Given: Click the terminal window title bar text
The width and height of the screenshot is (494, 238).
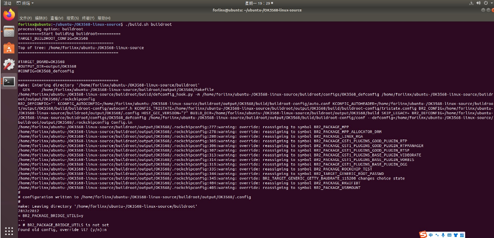Looking at the screenshot, I should coord(257,10).
